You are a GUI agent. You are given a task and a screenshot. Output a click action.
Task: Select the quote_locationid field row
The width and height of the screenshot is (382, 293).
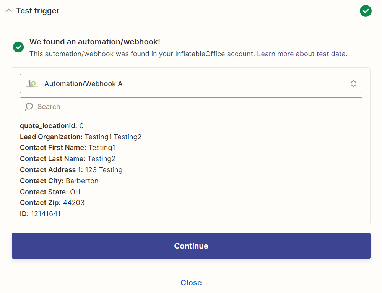pos(52,126)
